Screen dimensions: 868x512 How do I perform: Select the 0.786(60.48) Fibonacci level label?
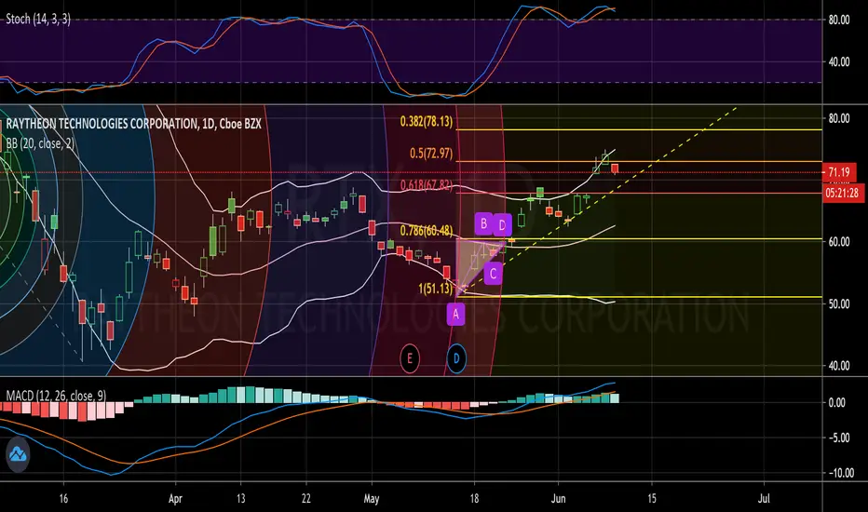click(427, 230)
